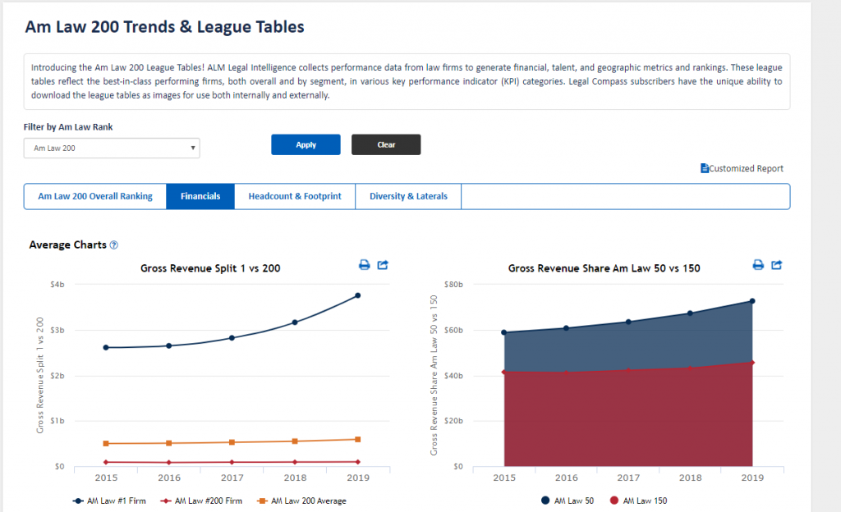Hide the AM Law 50 legend series
Image resolution: width=841 pixels, height=512 pixels.
(x=568, y=501)
